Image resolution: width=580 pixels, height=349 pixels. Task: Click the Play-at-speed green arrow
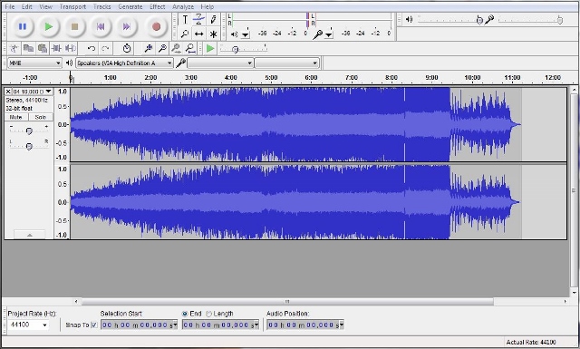click(210, 48)
